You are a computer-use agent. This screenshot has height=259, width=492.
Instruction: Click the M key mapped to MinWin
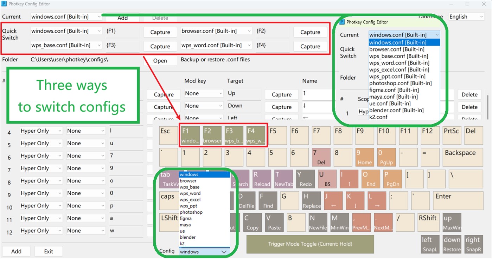340,223
